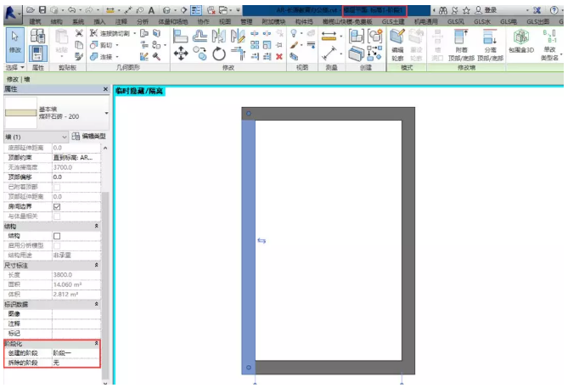The image size is (568, 388).
Task: Collapse the 尺寸标注 properties section
Action: click(96, 265)
